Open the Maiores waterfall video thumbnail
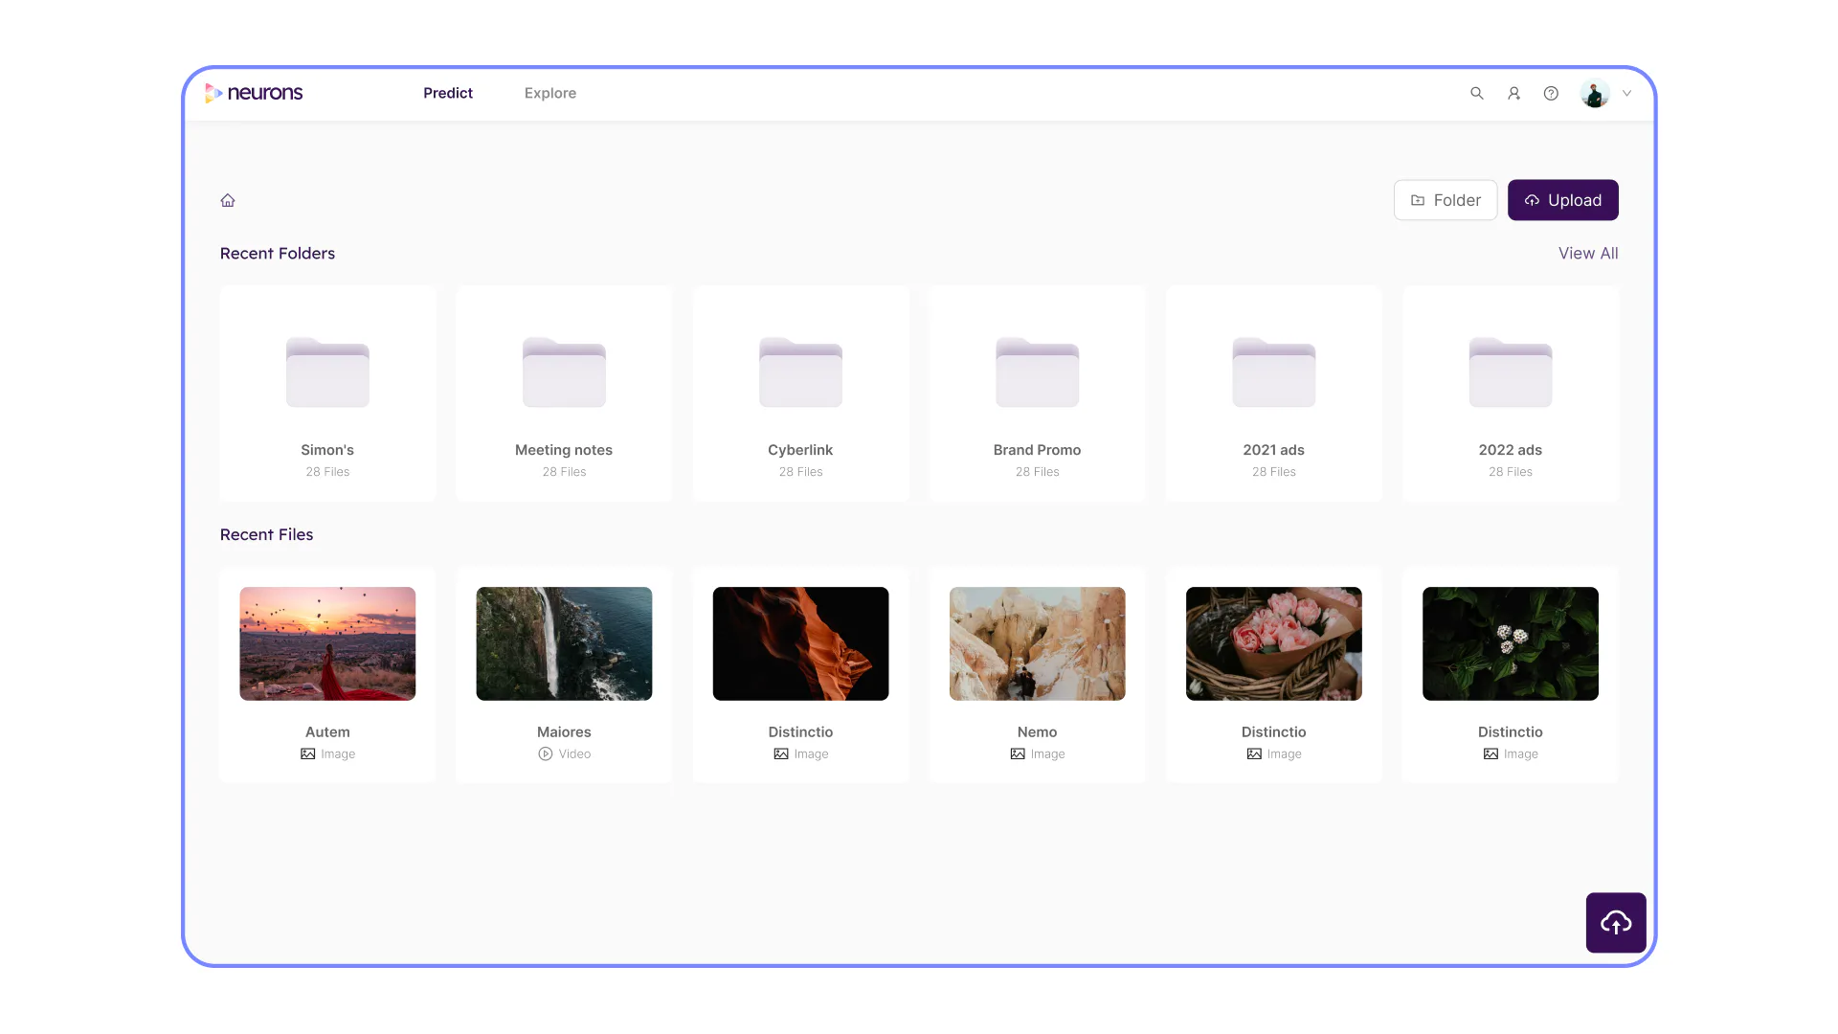The width and height of the screenshot is (1838, 1034). click(x=564, y=643)
